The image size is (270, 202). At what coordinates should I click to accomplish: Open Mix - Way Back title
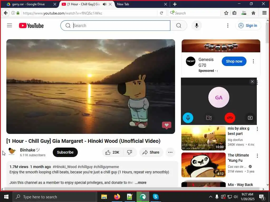(240, 185)
